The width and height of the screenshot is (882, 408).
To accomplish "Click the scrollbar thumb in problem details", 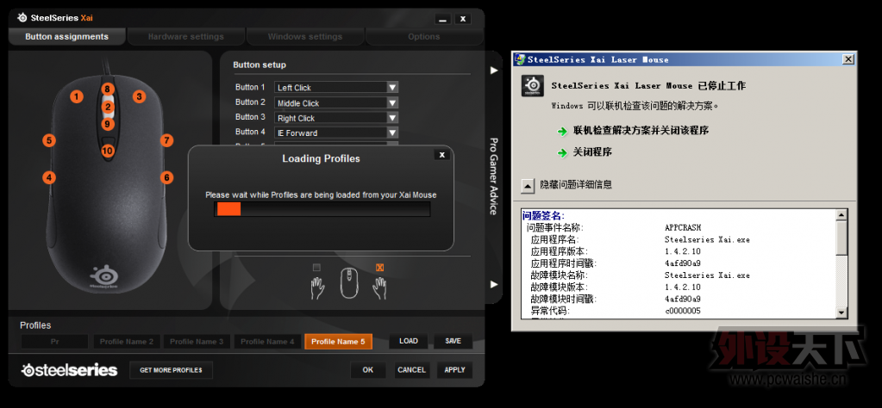I will click(841, 238).
